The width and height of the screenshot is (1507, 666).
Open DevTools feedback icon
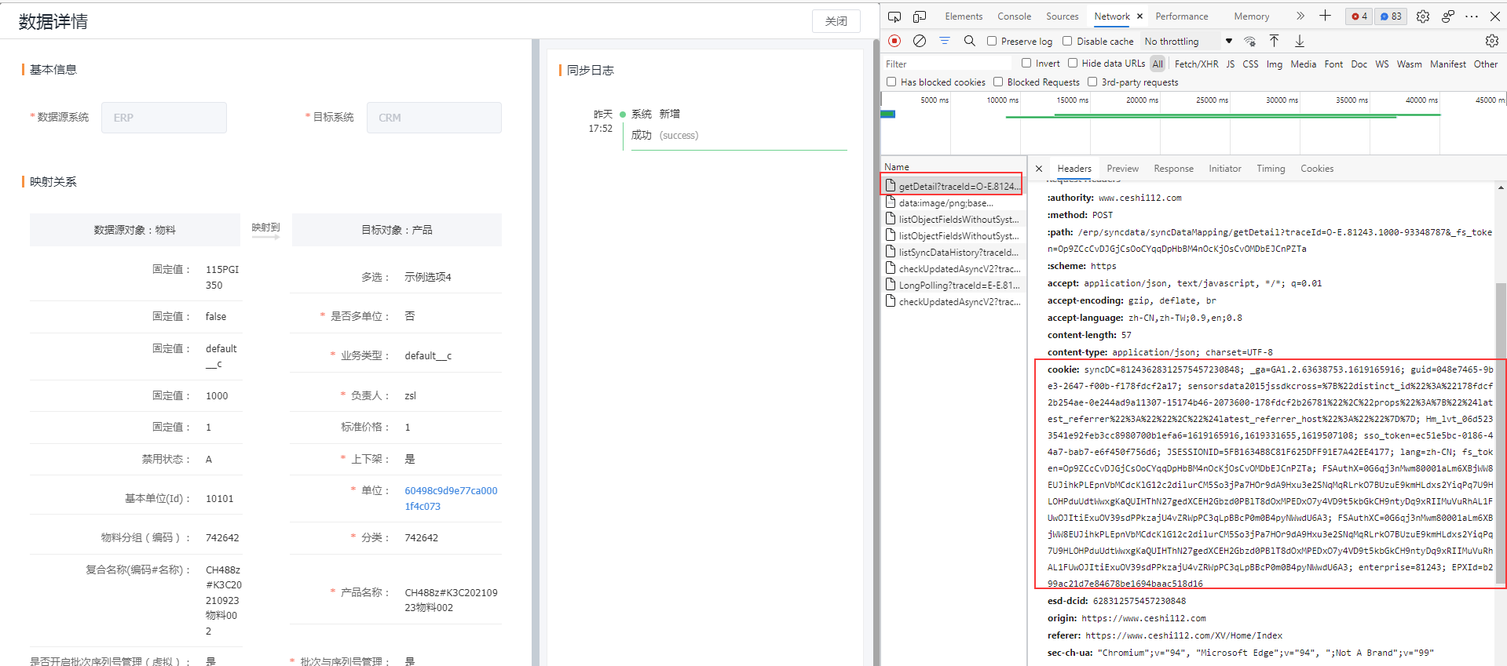click(1448, 16)
